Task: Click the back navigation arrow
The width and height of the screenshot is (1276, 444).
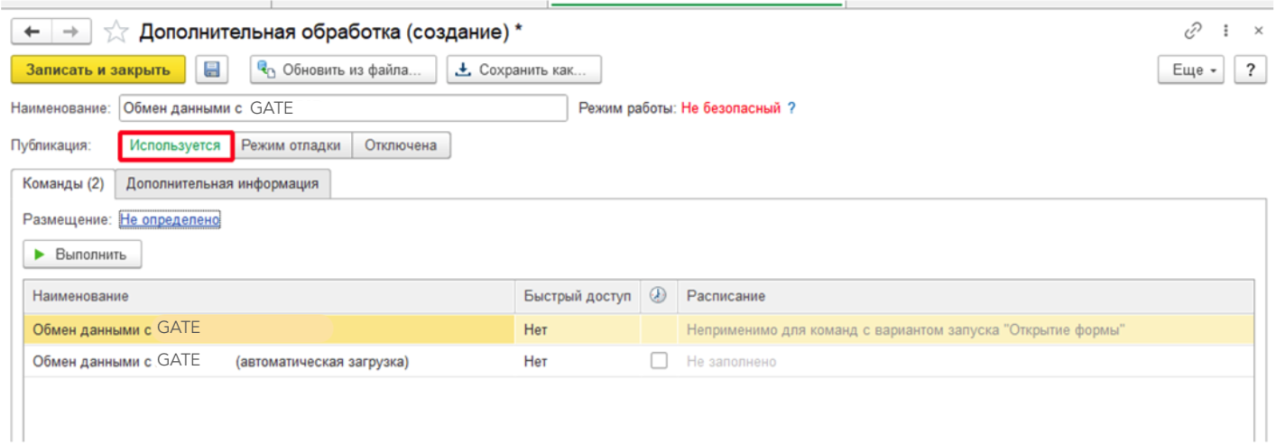Action: (32, 32)
